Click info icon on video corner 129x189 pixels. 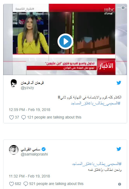tap(123, 8)
